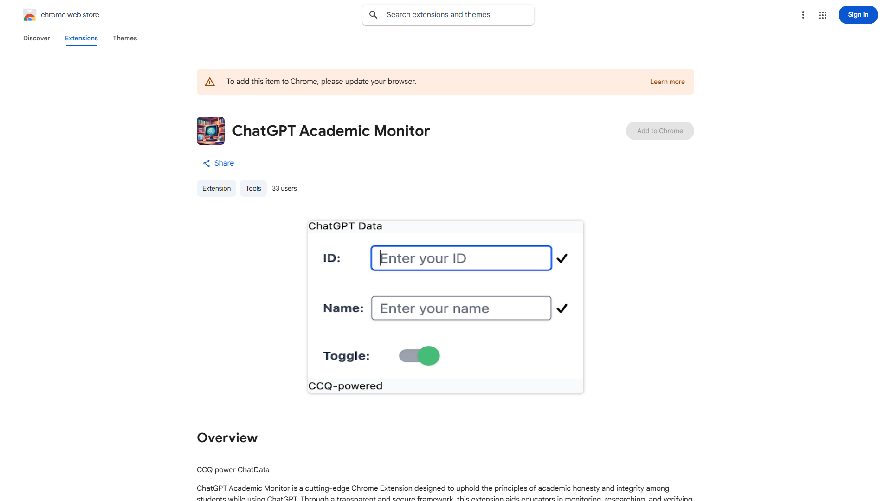This screenshot has width=891, height=501.
Task: Select the Extension category chip
Action: point(216,188)
